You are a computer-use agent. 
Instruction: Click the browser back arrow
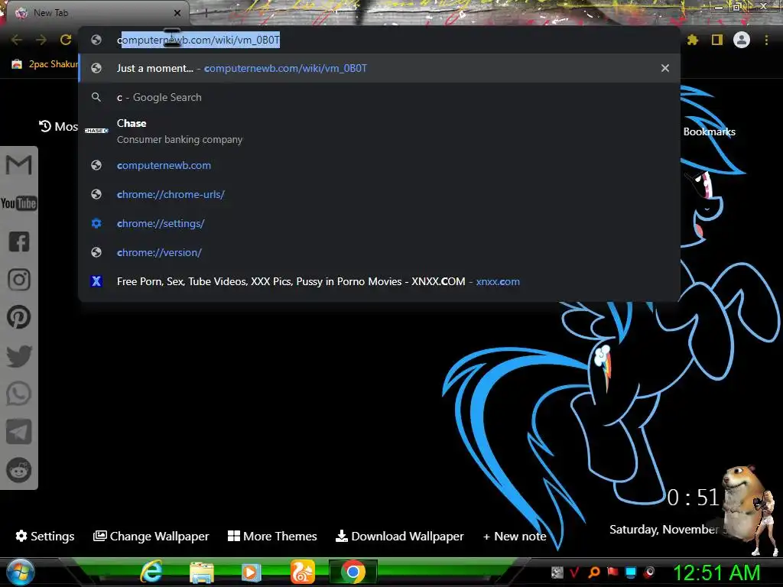pos(17,40)
